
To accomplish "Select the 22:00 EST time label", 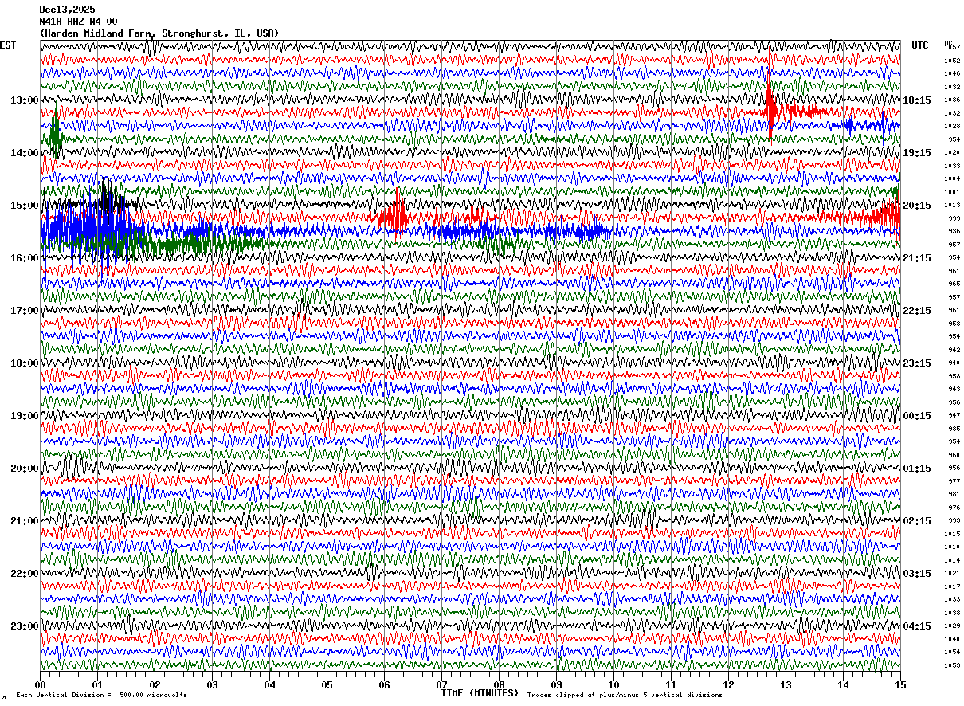I will coord(24,574).
